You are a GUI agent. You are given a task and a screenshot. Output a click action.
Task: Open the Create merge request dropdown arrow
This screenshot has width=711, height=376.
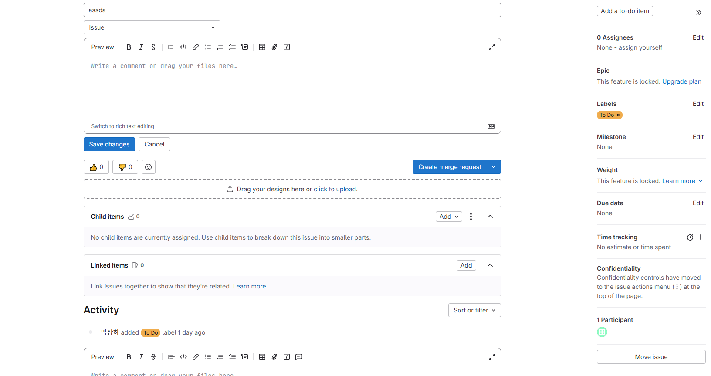click(x=494, y=167)
